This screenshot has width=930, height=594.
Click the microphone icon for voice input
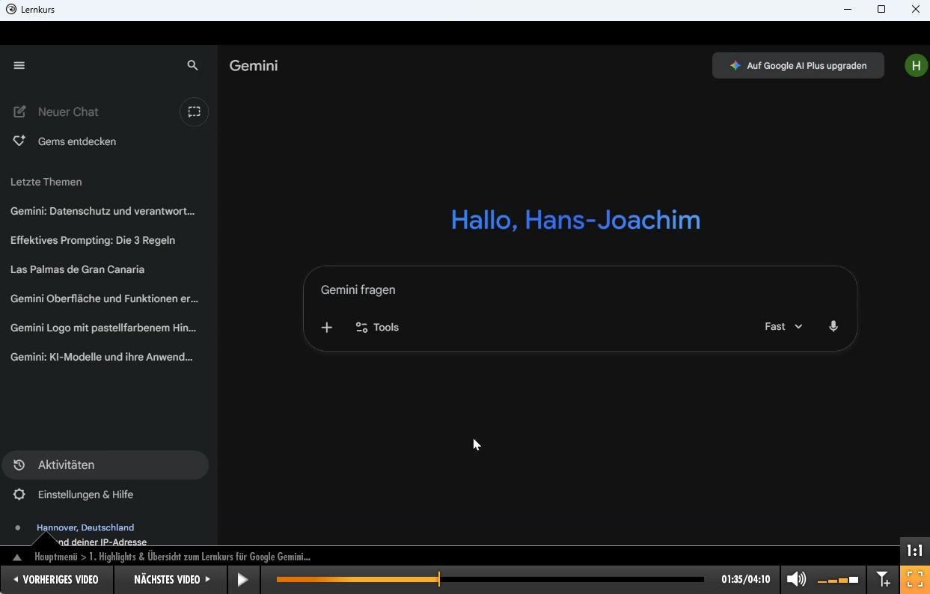[833, 327]
